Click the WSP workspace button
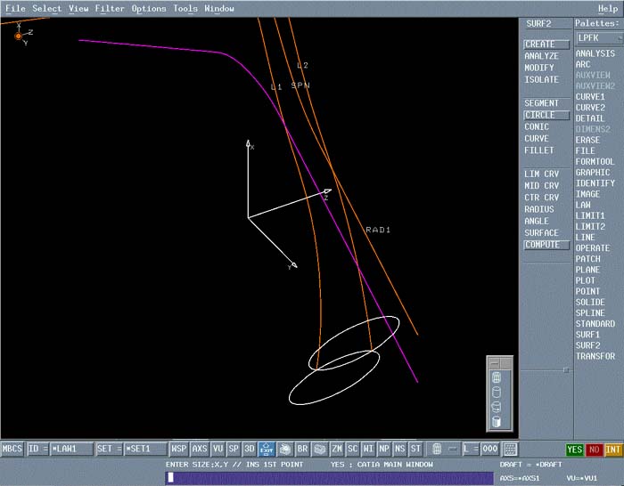The width and height of the screenshot is (624, 486). pyautogui.click(x=179, y=450)
